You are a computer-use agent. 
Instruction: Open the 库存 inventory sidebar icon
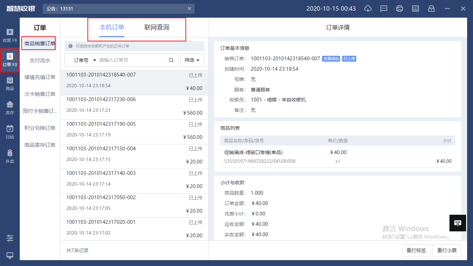point(10,108)
